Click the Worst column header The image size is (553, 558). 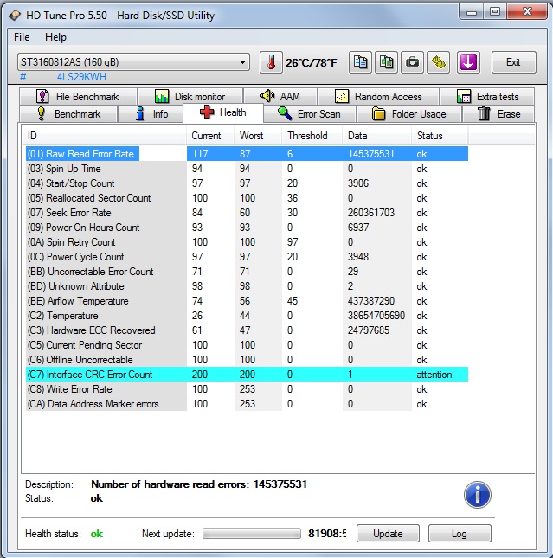pyautogui.click(x=258, y=136)
